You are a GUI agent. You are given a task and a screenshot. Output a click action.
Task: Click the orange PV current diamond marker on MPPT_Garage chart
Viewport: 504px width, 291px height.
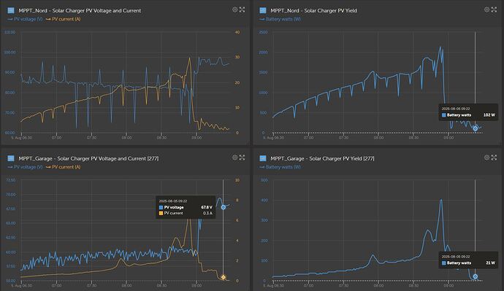(223, 277)
